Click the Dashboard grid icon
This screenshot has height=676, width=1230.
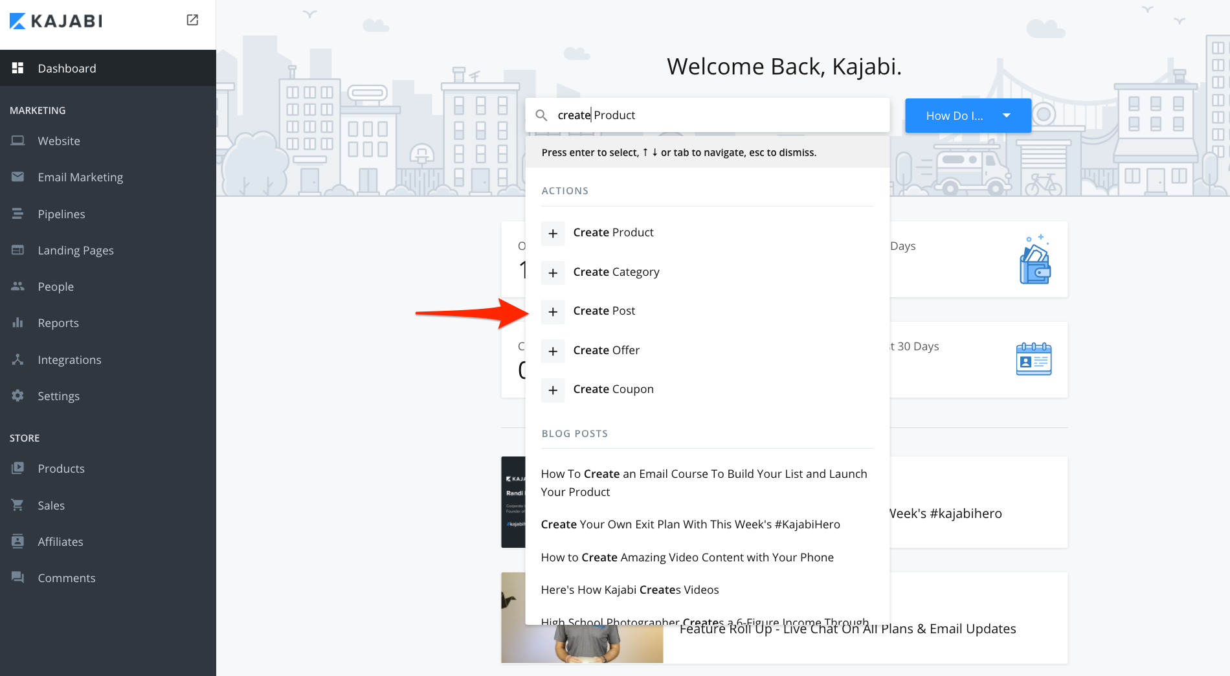(x=17, y=68)
